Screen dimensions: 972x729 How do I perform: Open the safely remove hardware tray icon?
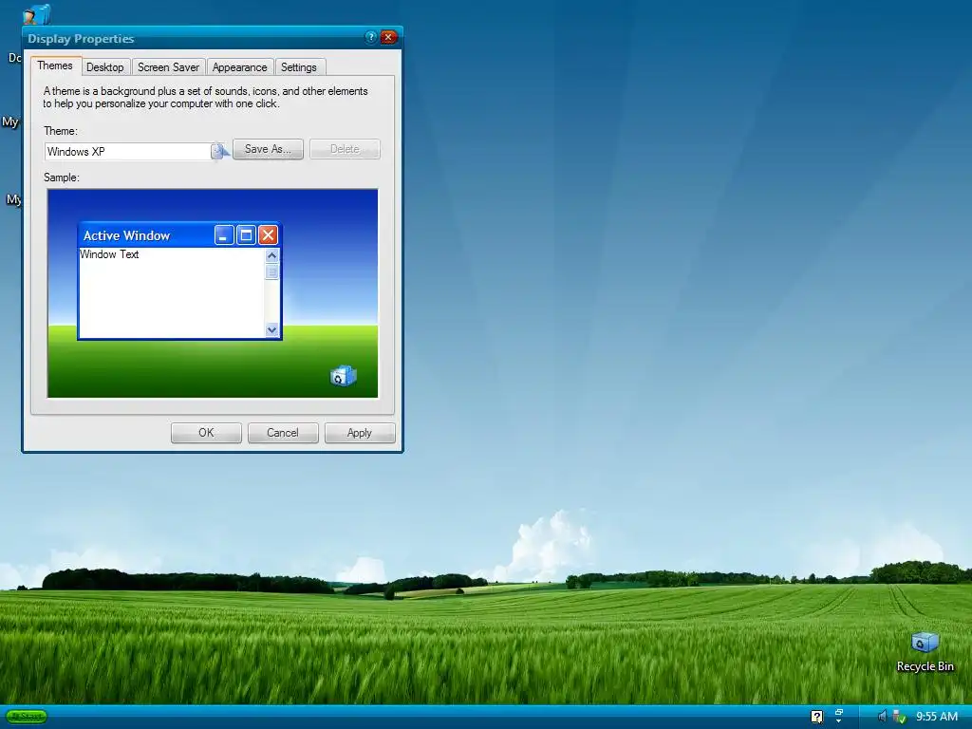(x=900, y=718)
